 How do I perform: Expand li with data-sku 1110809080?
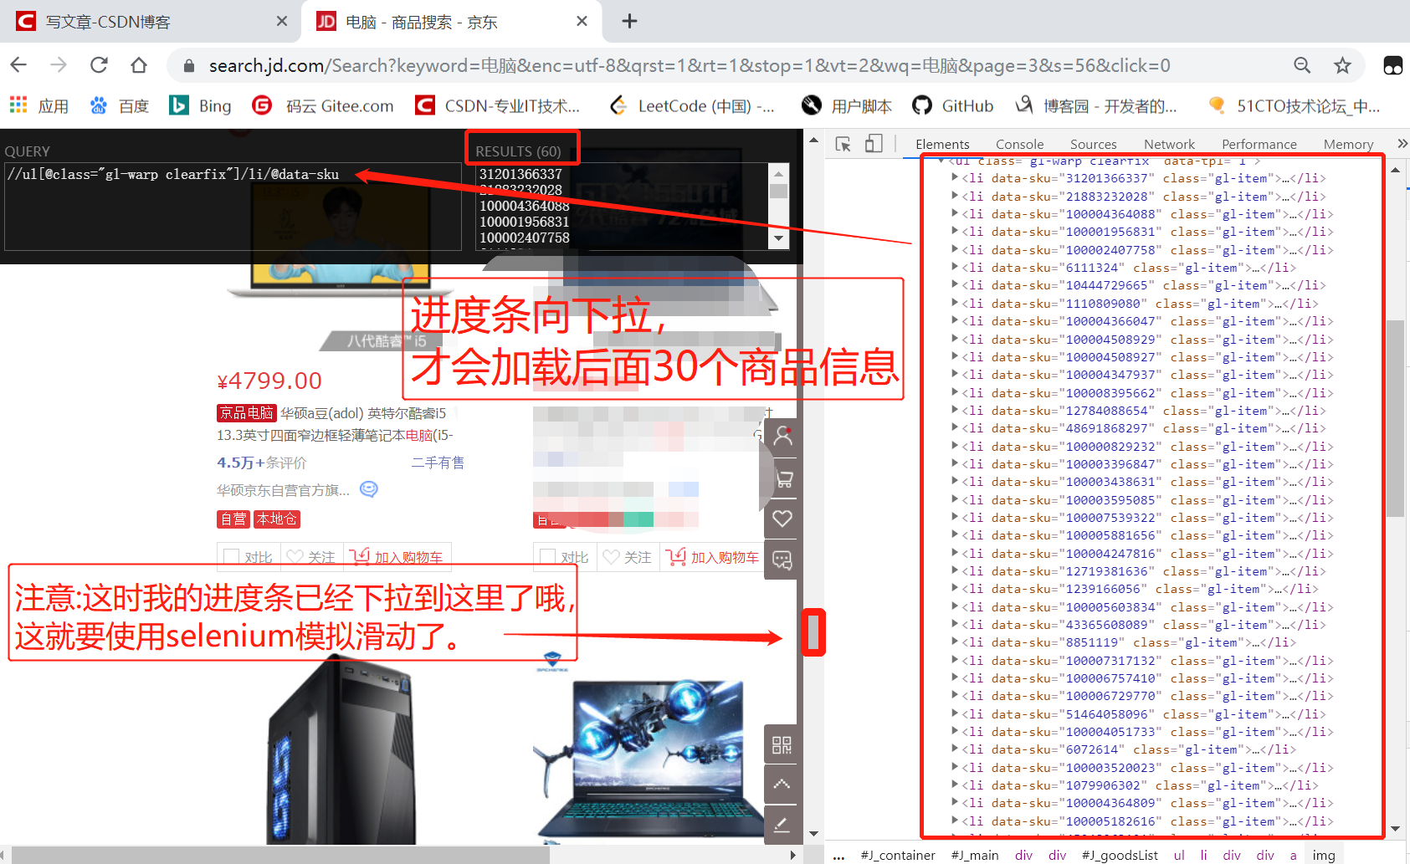(x=955, y=303)
